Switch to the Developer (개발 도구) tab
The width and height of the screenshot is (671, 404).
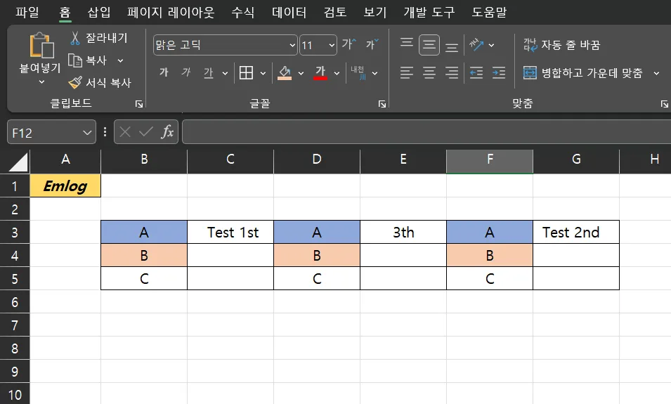pos(429,12)
